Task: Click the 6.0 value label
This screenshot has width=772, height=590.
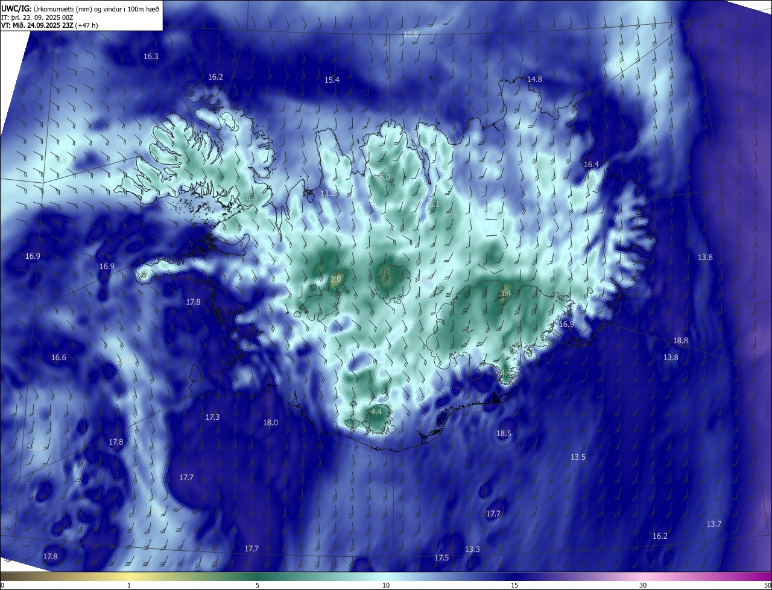Action: tap(385, 177)
